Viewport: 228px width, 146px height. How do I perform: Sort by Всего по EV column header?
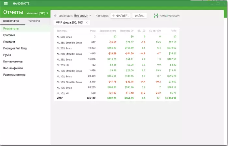pyautogui.click(x=127, y=31)
